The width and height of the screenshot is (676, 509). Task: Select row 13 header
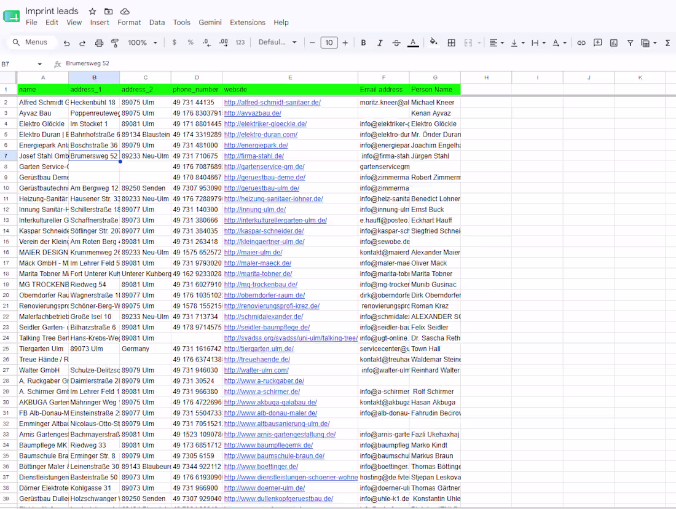[x=6, y=221]
